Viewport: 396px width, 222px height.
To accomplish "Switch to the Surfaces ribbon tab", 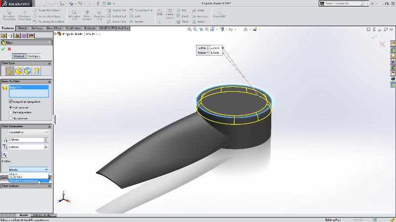I will (37, 28).
